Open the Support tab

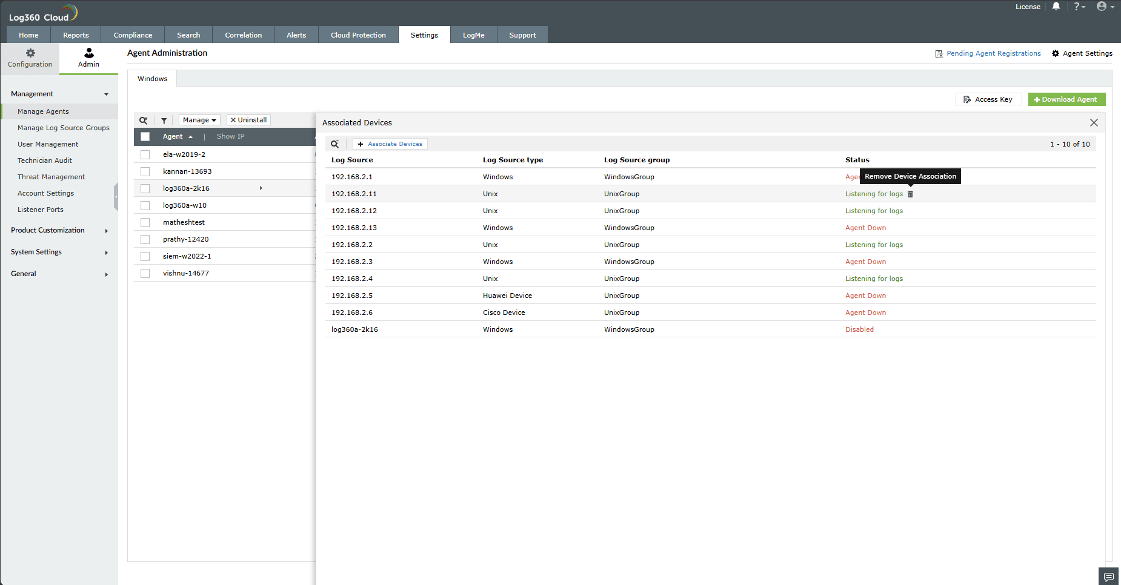coord(522,35)
